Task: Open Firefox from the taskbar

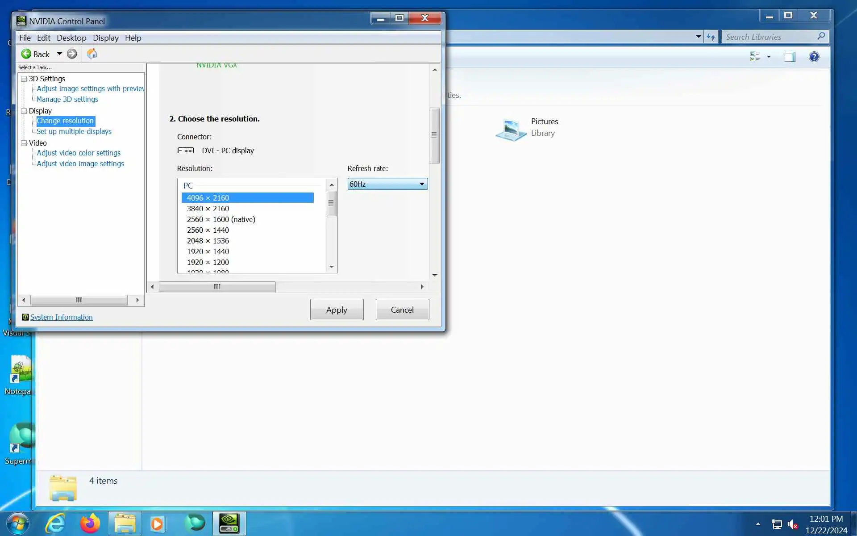Action: [90, 523]
